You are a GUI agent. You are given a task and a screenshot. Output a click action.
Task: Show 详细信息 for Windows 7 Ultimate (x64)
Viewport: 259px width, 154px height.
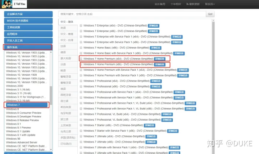click(151, 136)
